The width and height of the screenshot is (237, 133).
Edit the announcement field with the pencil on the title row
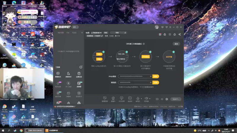[125, 33]
